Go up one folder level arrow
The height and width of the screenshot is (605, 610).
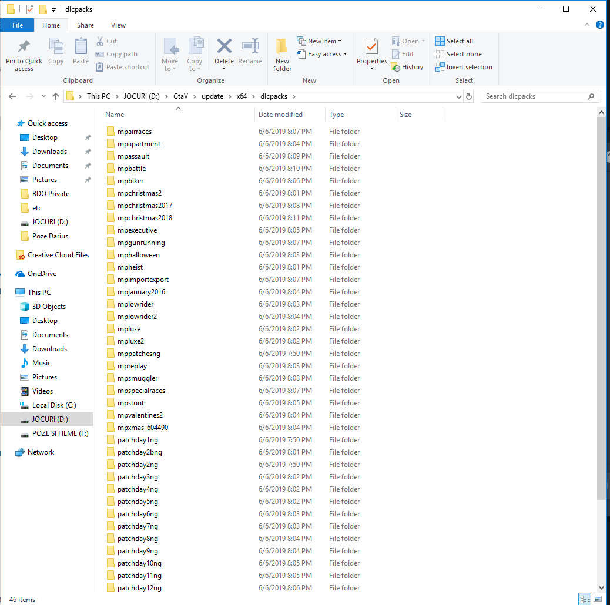56,96
